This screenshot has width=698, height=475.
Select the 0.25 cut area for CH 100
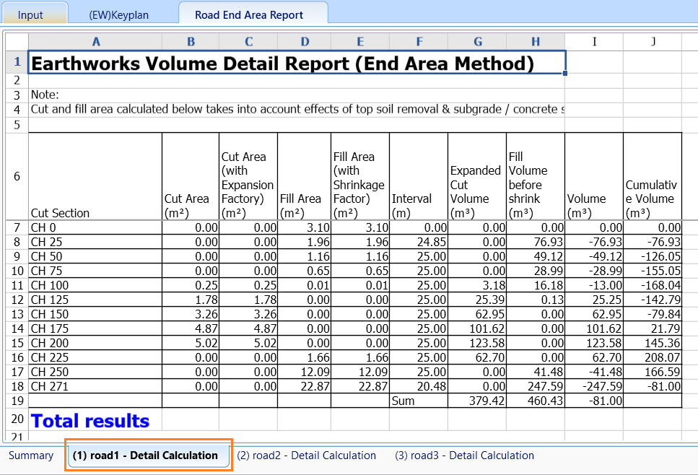[x=191, y=285]
